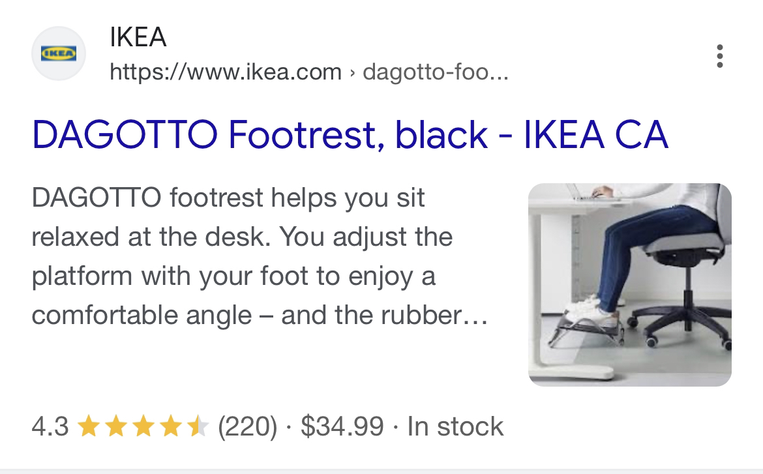Select the third gold rating star

[x=143, y=426]
